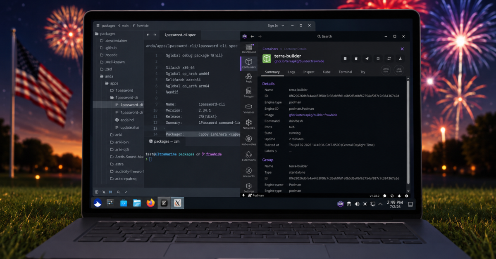Viewport: 496px width, 259px height.
Task: Click the export container download icon
Action: [400, 59]
